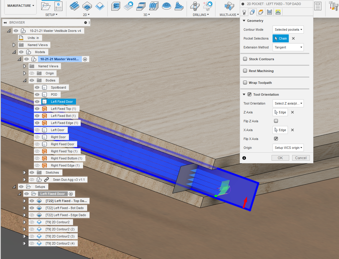Open the Tool Library icon

(333, 6)
